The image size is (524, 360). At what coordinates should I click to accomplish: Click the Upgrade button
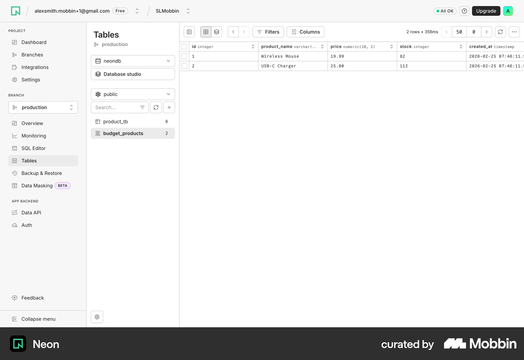click(486, 11)
